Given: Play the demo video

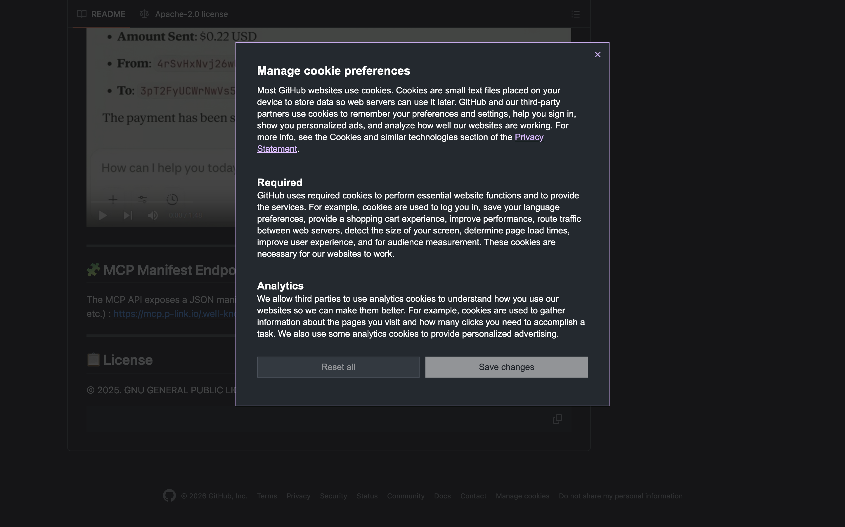Looking at the screenshot, I should tap(103, 215).
